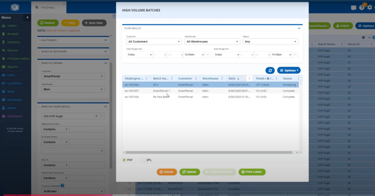Open Returns in the side menu
The image size is (375, 196).
pos(12,50)
